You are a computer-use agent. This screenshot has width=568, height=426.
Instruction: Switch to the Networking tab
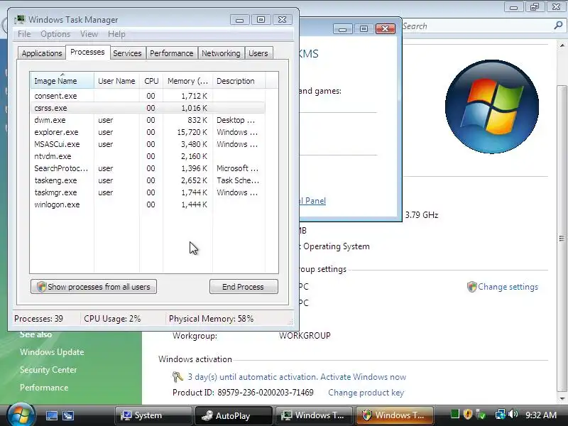point(221,53)
